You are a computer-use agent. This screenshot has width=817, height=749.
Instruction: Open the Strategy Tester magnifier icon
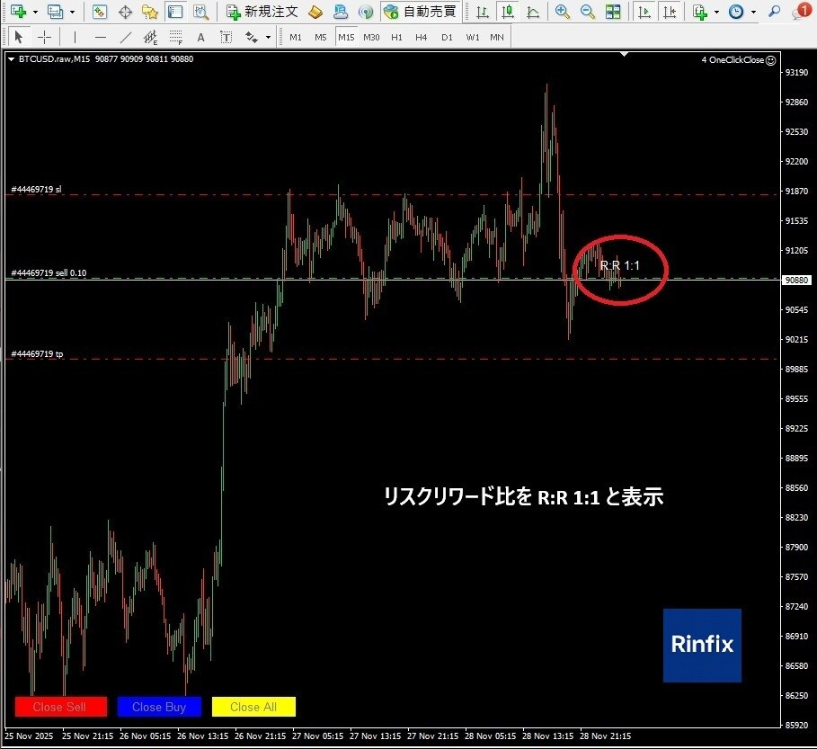point(200,12)
